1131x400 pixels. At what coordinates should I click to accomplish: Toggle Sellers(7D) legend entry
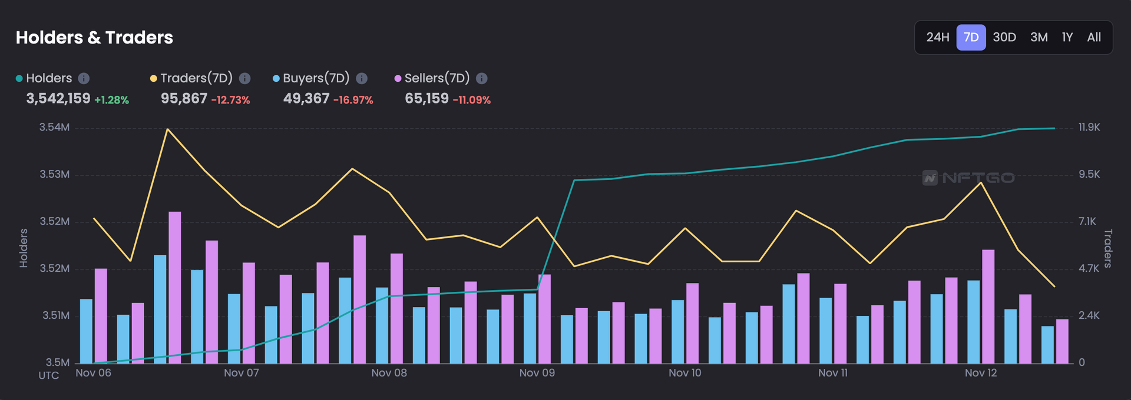436,78
